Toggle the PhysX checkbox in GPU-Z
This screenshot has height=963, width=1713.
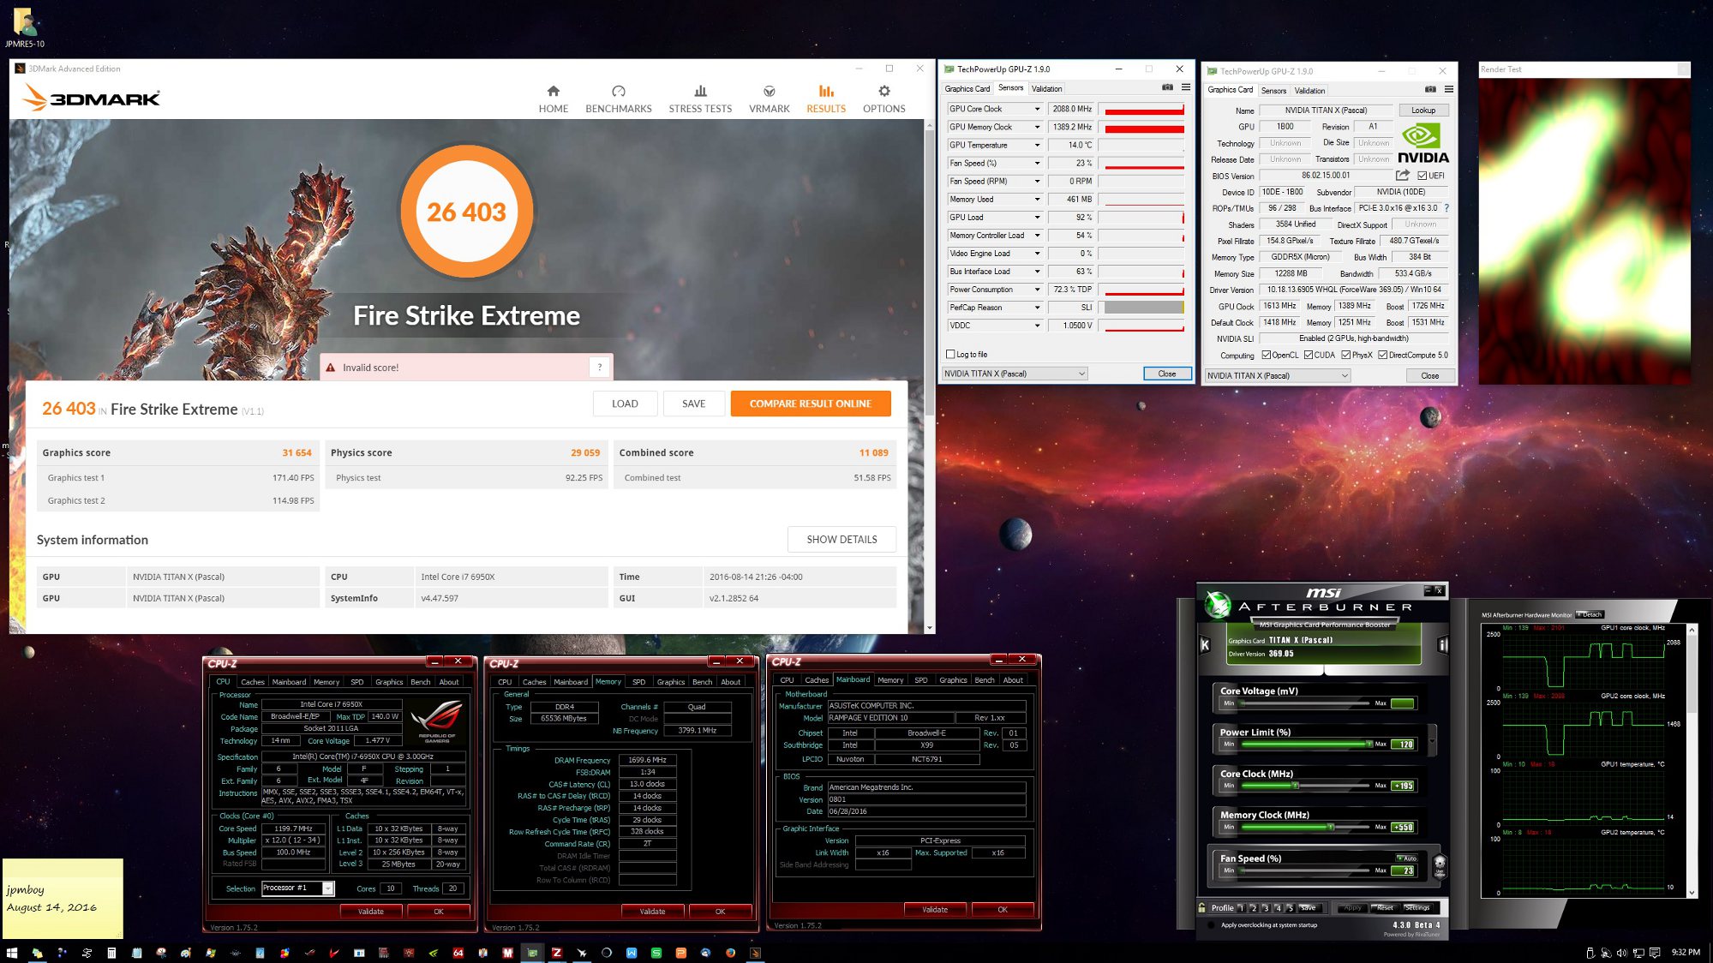pos(1346,355)
